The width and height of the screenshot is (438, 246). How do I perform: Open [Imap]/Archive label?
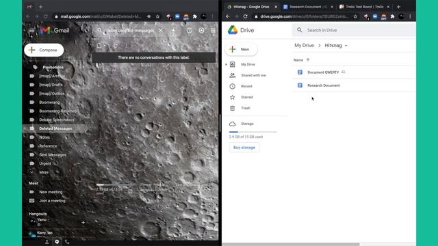point(52,76)
